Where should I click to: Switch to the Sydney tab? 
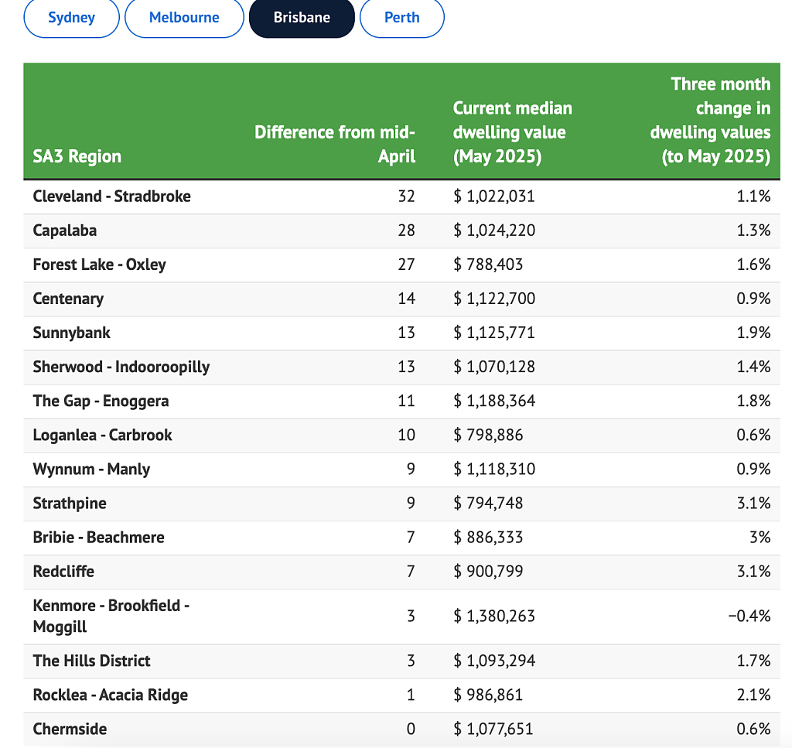pyautogui.click(x=71, y=18)
